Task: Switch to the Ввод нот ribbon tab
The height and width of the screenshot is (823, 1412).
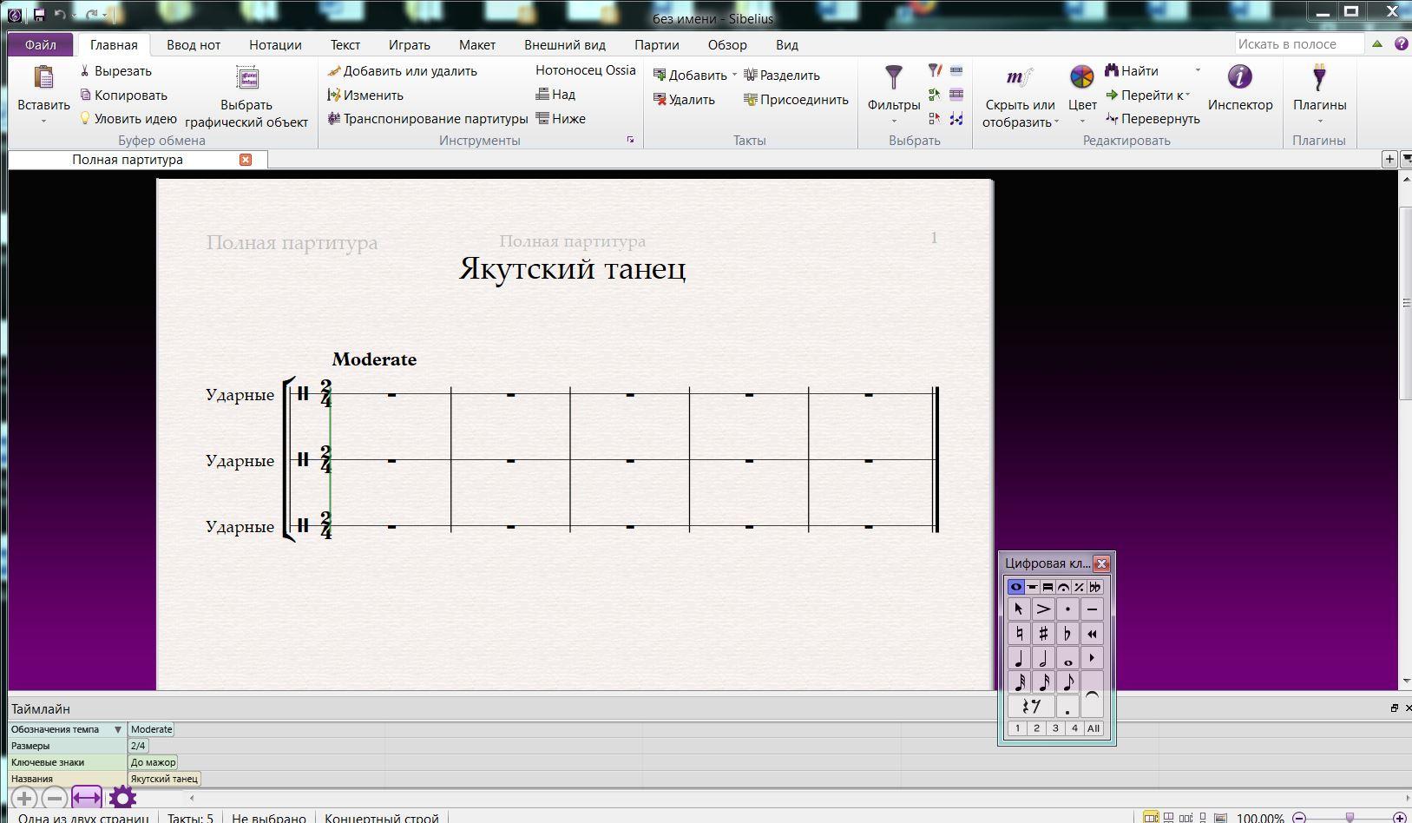Action: (x=194, y=45)
